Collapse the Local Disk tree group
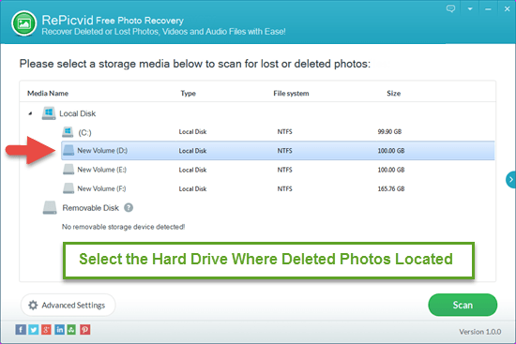 30,113
